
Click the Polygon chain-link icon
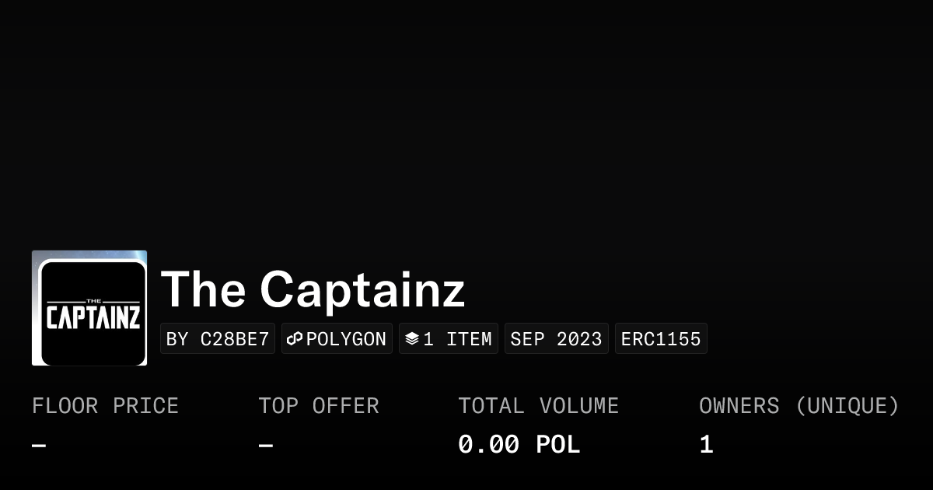tap(295, 339)
